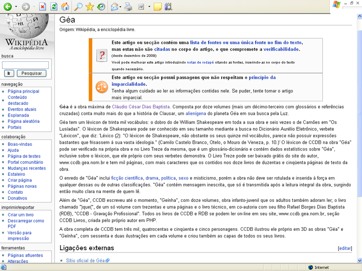Screen dimensions: 362x271
Task: Click the editar link beside Ligações externas
Action: pos(345,248)
